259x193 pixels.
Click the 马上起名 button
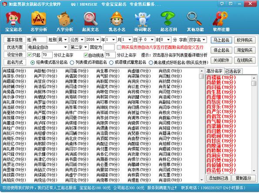pos(221,40)
